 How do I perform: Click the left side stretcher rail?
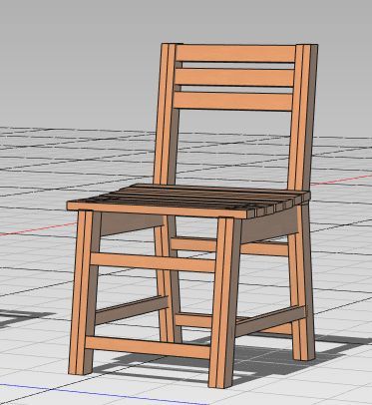click(132, 310)
